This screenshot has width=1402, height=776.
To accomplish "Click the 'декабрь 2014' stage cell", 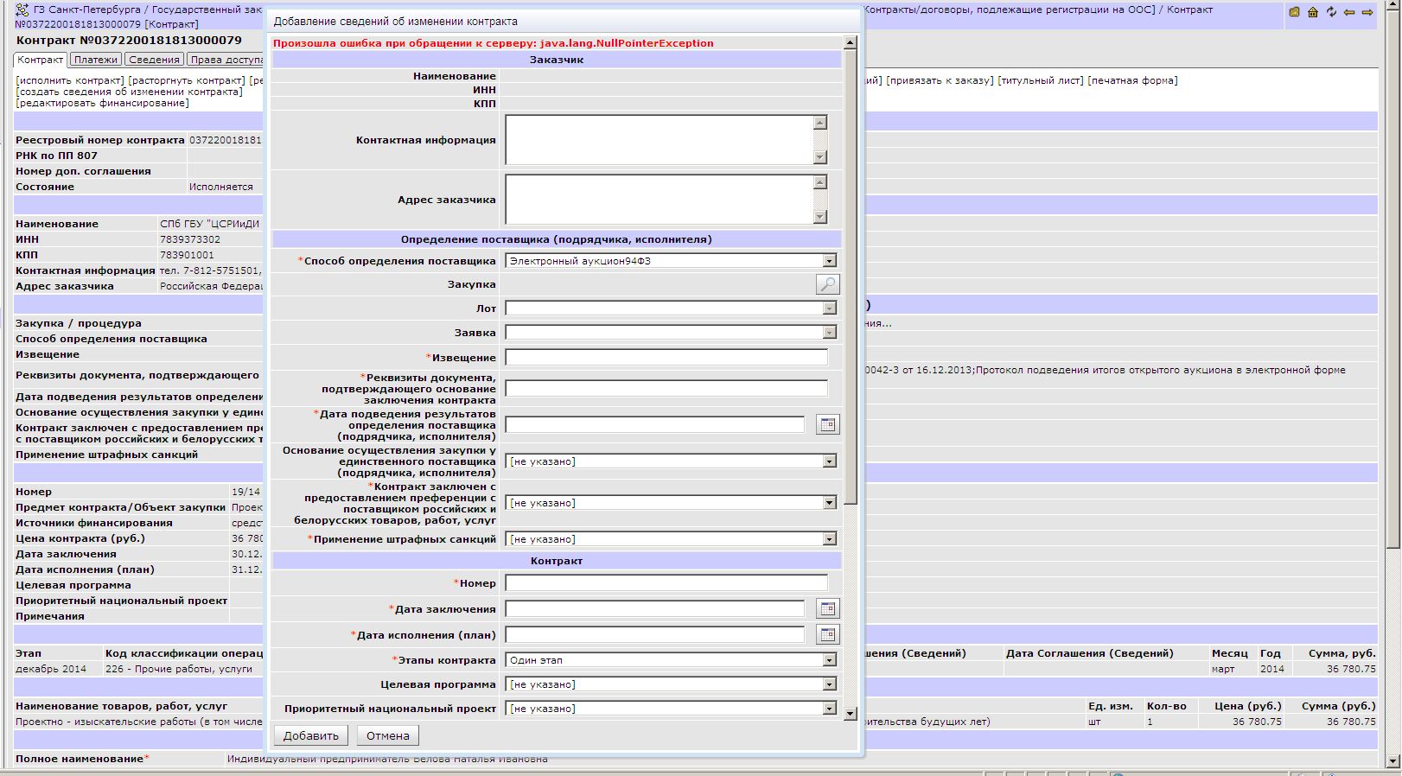I will (x=51, y=669).
